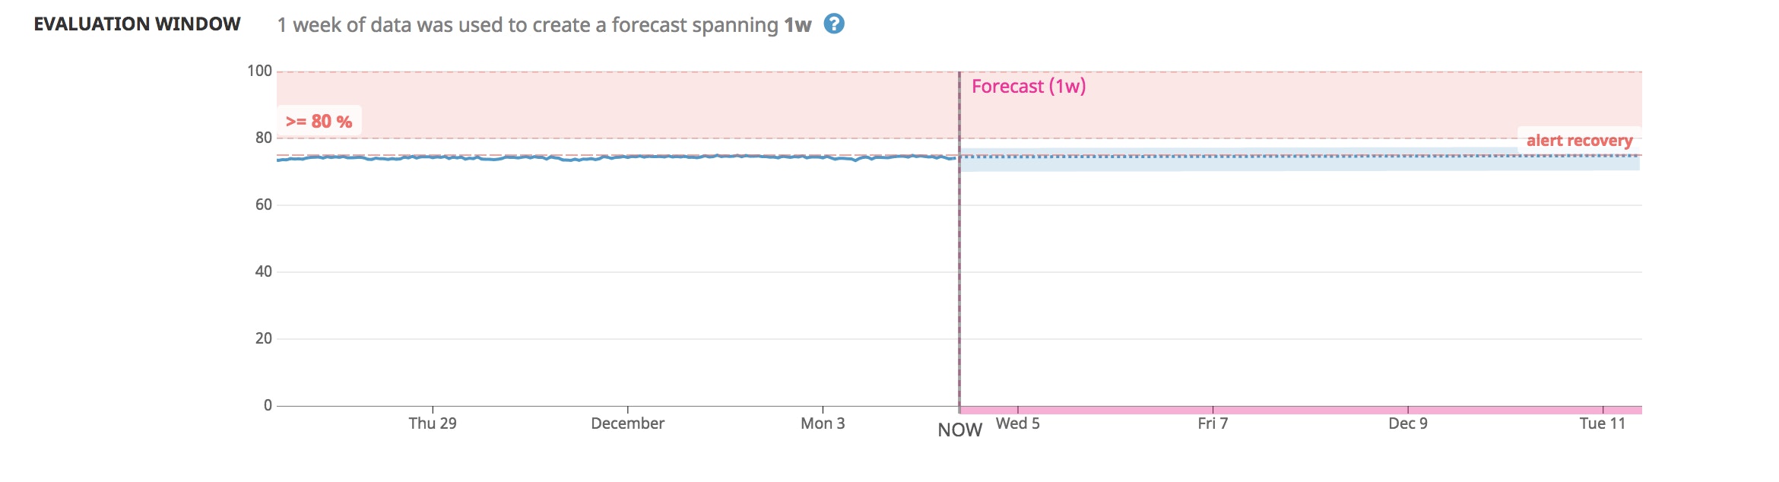This screenshot has height=482, width=1779.
Task: Select the "Dec 9" forecast date tick
Action: [x=1408, y=423]
